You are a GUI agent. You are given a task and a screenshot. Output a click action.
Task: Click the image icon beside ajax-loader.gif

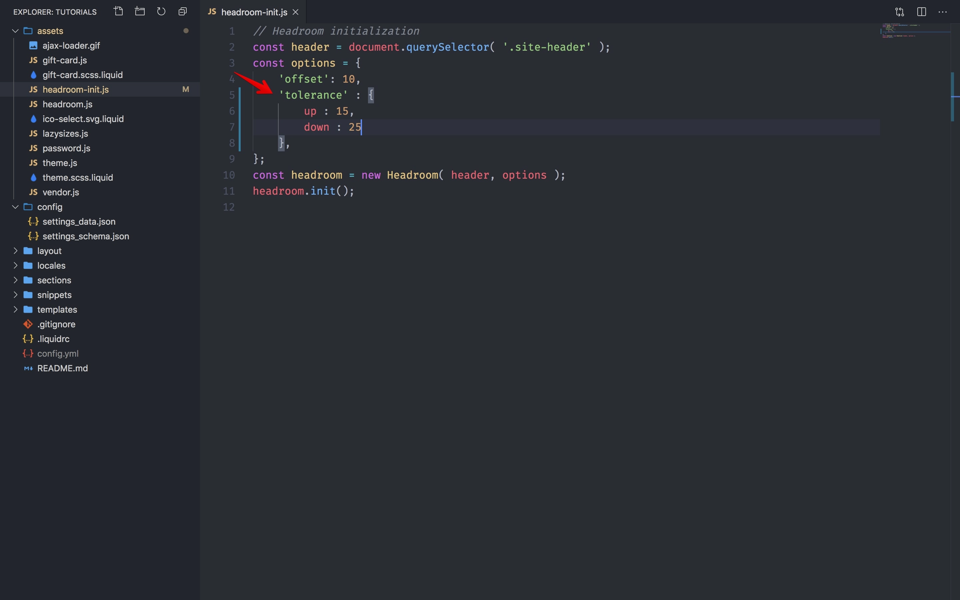[x=33, y=46]
